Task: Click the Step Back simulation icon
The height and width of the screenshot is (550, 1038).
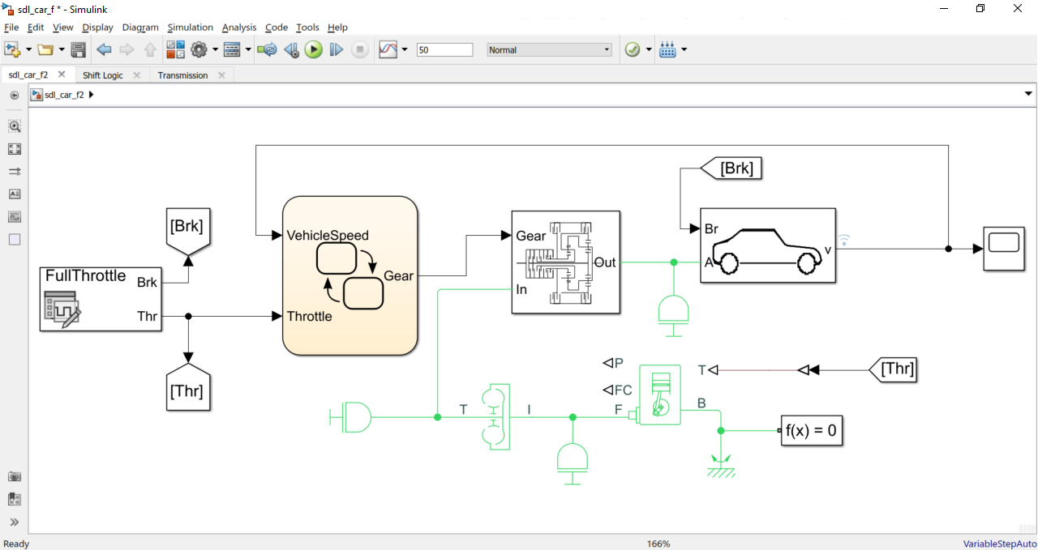Action: (x=291, y=49)
